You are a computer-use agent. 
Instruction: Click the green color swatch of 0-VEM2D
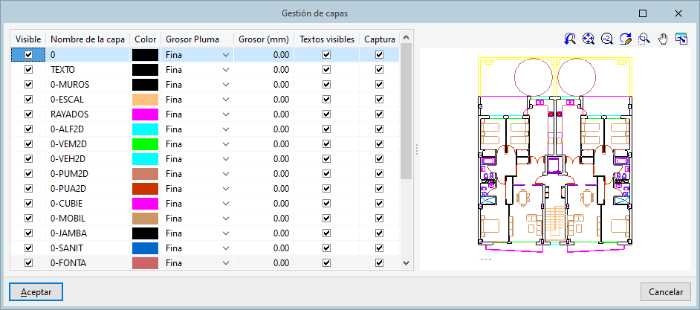click(145, 143)
